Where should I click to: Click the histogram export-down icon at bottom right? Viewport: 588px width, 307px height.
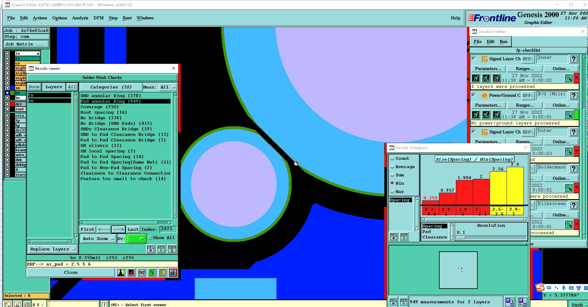coord(510,302)
